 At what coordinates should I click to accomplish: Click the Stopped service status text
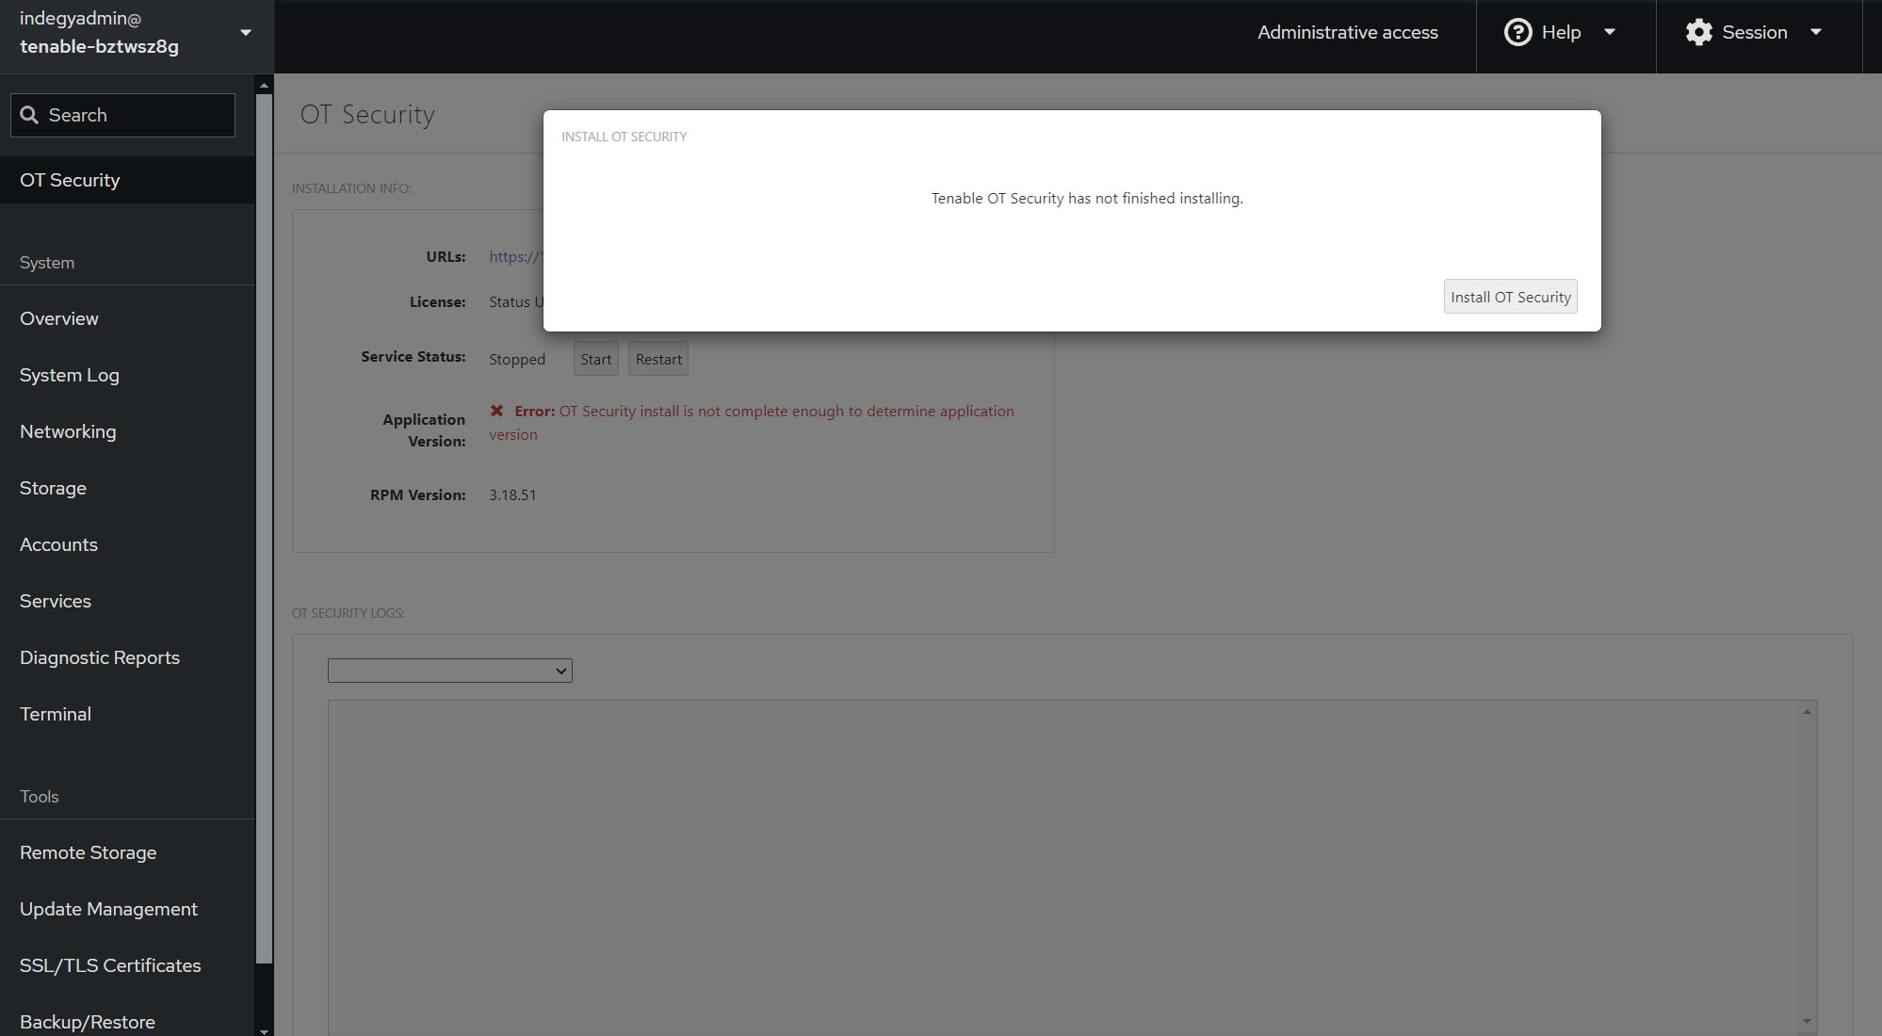517,359
